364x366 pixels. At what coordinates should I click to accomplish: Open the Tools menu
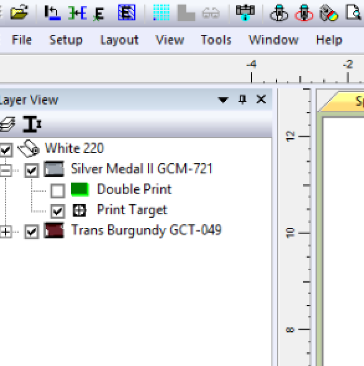216,40
